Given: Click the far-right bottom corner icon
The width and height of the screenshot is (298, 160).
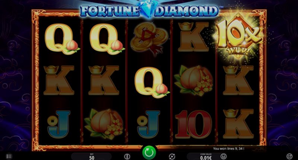Looking at the screenshot, I should point(289,156).
